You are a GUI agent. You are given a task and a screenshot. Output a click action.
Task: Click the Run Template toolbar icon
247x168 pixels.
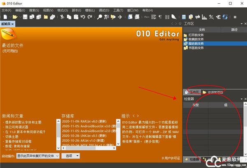coord(137,17)
